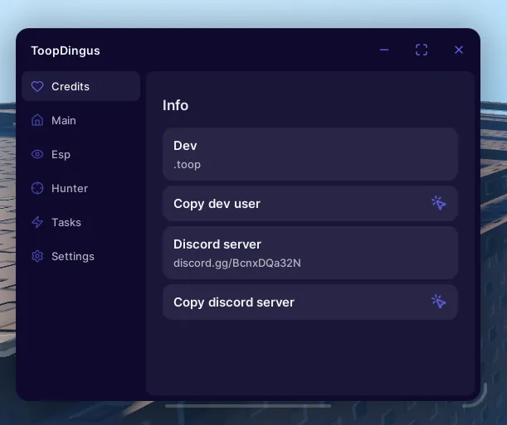This screenshot has height=425, width=507.
Task: Click the Discord server heading
Action: 217,244
